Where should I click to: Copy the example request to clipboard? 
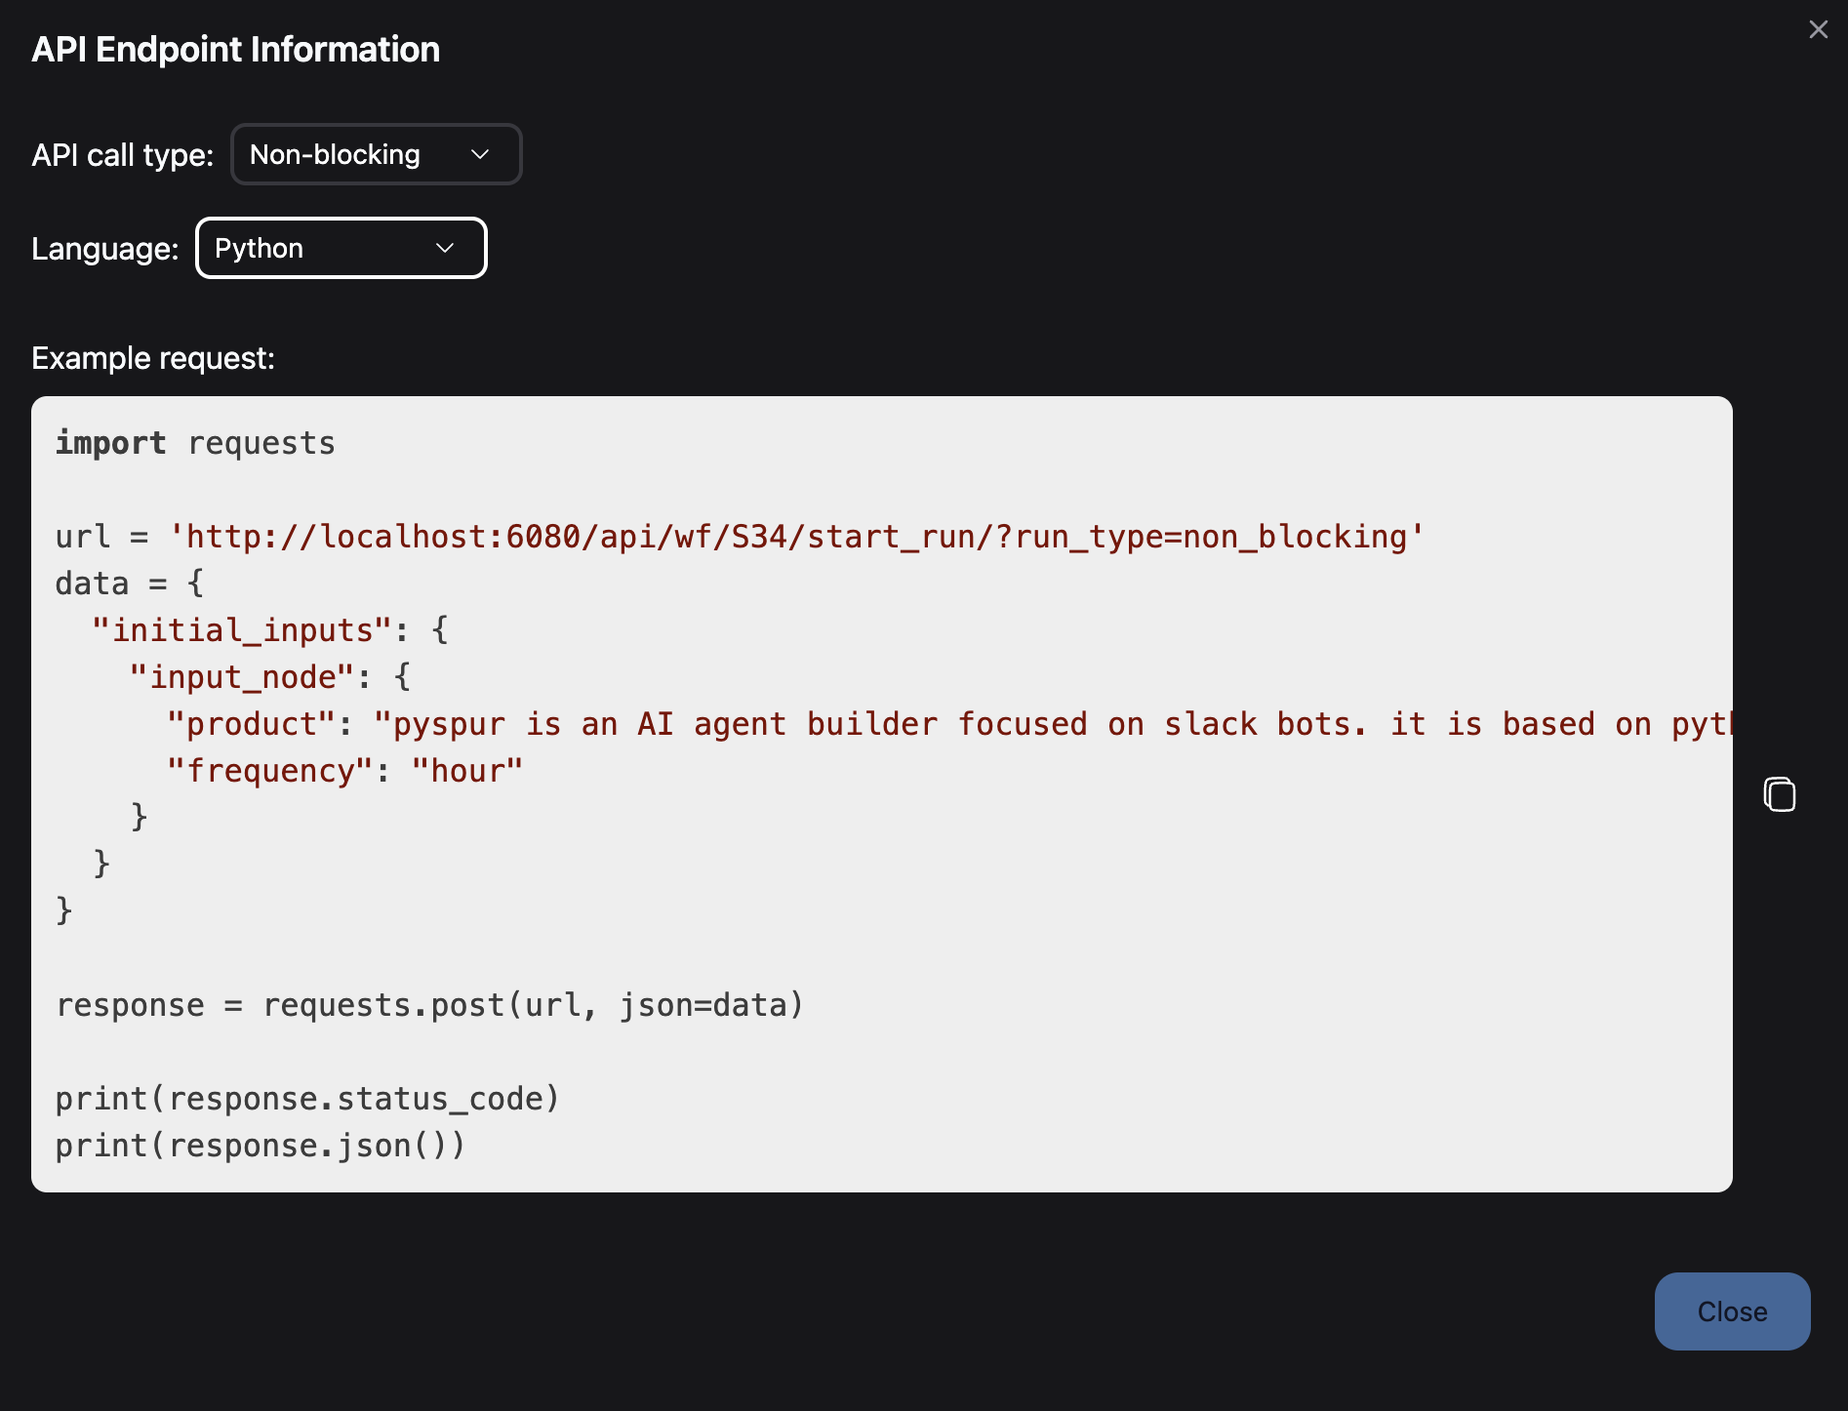(x=1781, y=794)
